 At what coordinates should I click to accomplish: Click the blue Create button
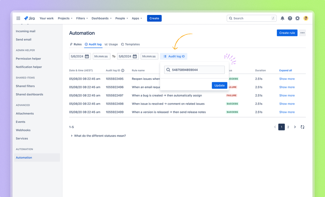click(154, 18)
